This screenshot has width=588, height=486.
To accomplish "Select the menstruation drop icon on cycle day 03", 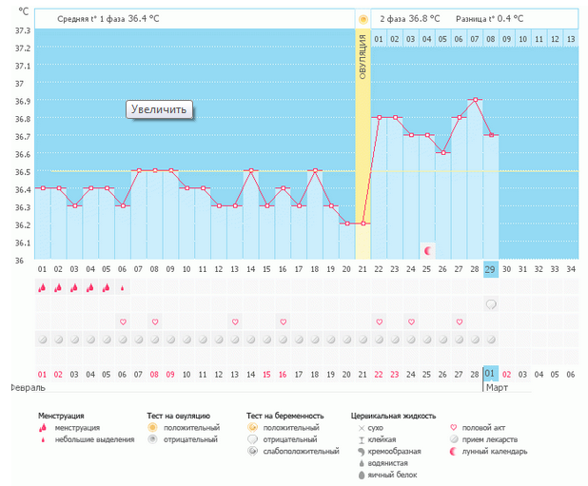I will [74, 287].
